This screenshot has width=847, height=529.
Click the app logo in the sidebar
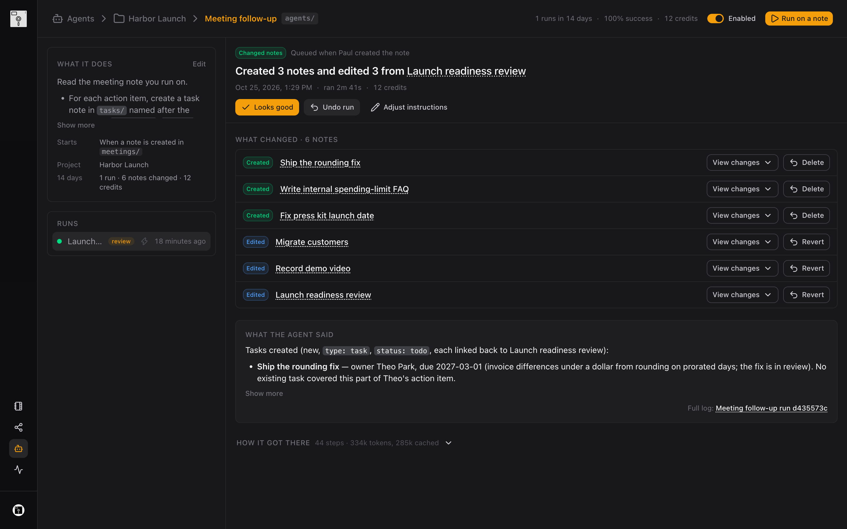(x=18, y=19)
